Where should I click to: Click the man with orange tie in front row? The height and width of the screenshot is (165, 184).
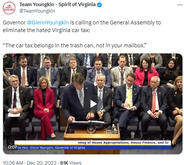(x=154, y=106)
